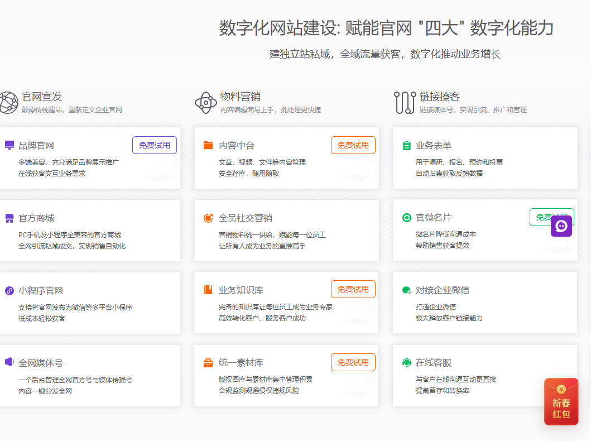Click the orange target icon beside 全员社交营销
The height and width of the screenshot is (441, 591).
point(208,218)
